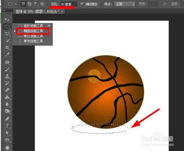Click the Subtract from Selection mode icon
This screenshot has width=184, height=151.
tap(36, 4)
